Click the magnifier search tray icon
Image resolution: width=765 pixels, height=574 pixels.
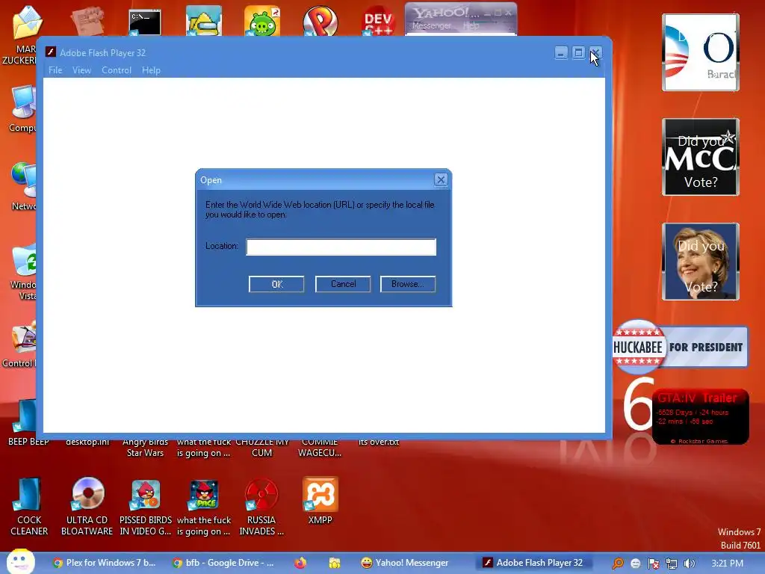617,564
